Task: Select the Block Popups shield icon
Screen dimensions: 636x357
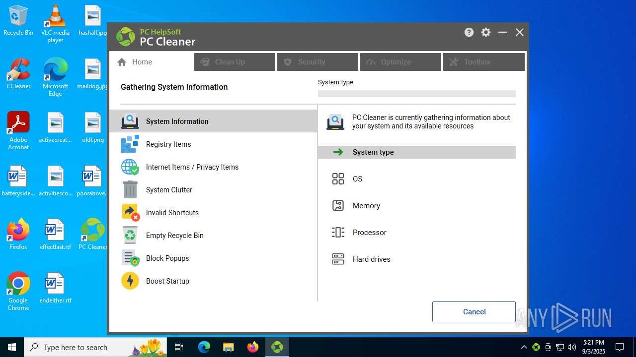Action: click(130, 258)
